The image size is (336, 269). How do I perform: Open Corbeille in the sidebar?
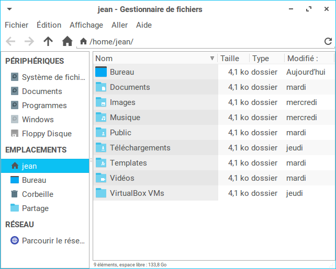[37, 194]
